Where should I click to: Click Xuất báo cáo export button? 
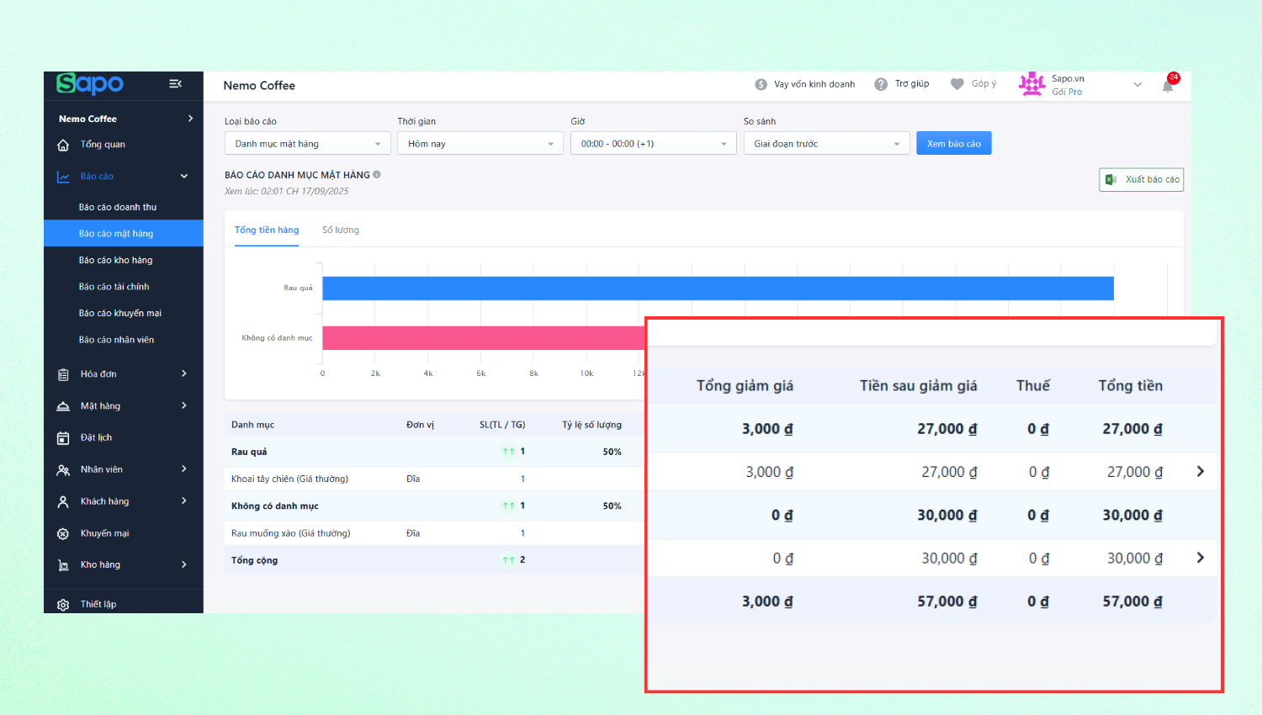click(x=1141, y=180)
